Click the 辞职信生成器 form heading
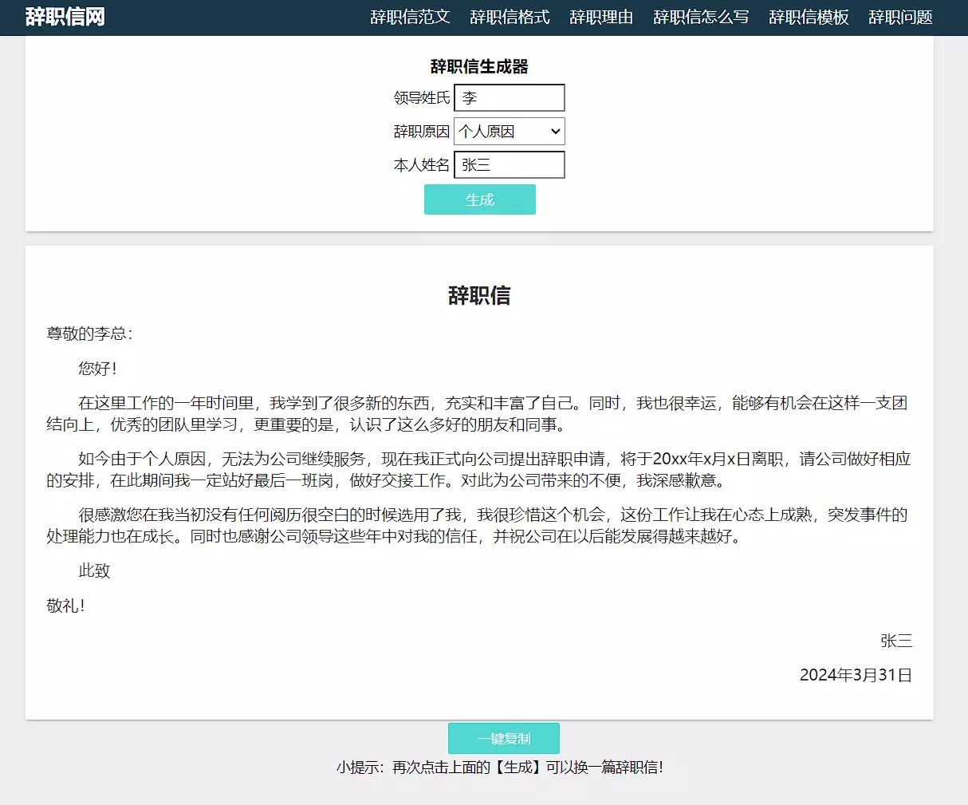 point(479,67)
